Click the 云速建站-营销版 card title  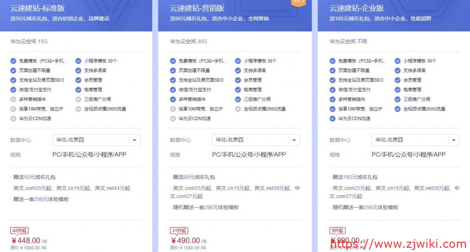coord(197,8)
